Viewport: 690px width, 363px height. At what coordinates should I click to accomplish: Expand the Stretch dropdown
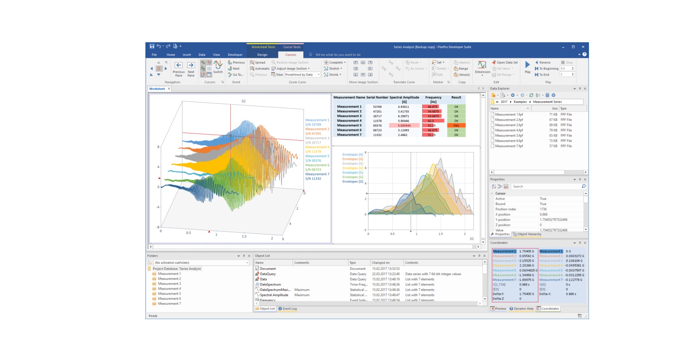pos(333,68)
